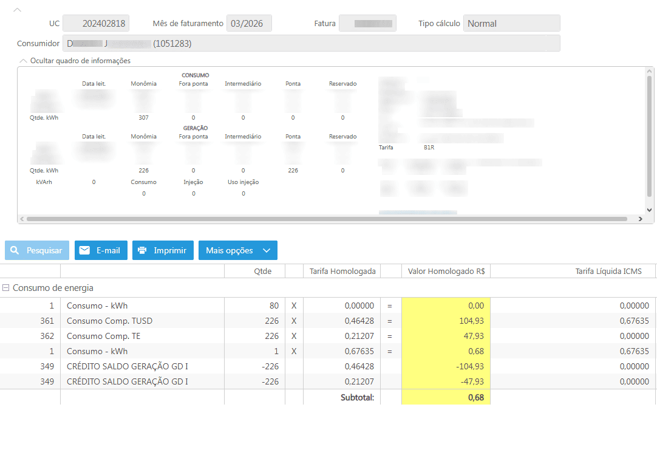Click the info panel horizontal scrollbar
Image resolution: width=657 pixels, height=458 pixels.
(327, 219)
